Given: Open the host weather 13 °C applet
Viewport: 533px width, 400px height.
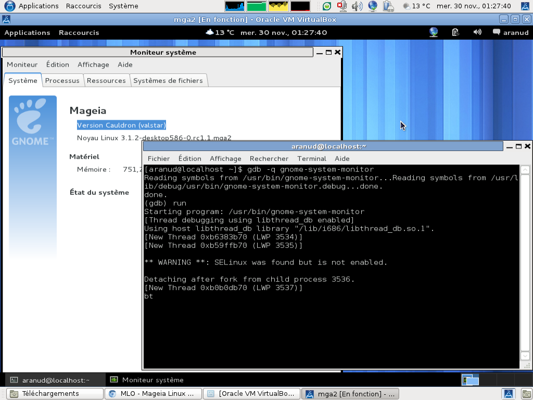Looking at the screenshot, I should pyautogui.click(x=416, y=6).
